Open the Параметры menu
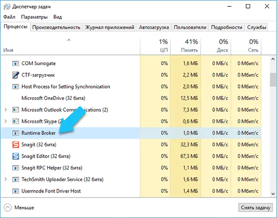Image resolution: width=277 pixels, height=218 pixels. coord(34,17)
